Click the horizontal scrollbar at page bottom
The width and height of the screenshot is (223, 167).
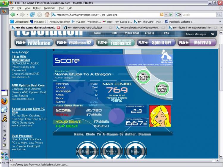tap(112, 160)
